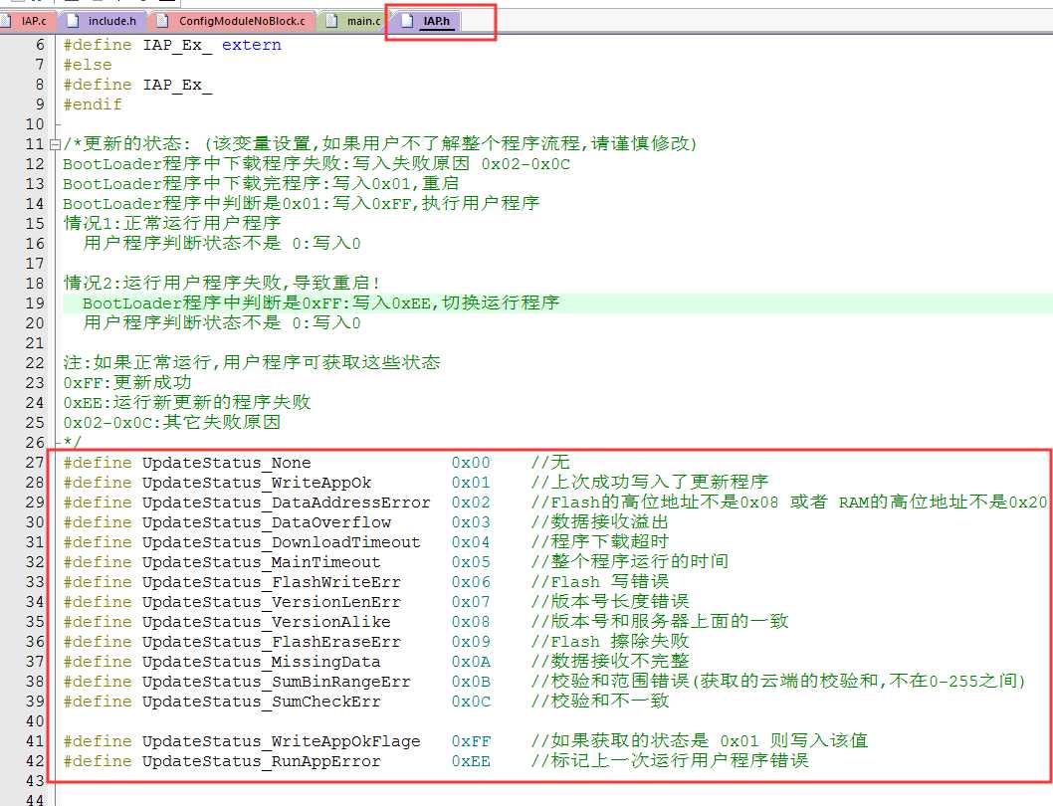Click the text '情况1:正常运行用户程序'
The height and width of the screenshot is (806, 1053).
coord(172,223)
